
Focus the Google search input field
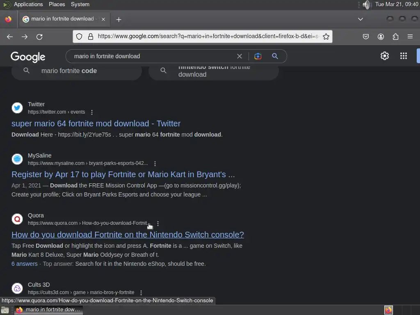(153, 56)
